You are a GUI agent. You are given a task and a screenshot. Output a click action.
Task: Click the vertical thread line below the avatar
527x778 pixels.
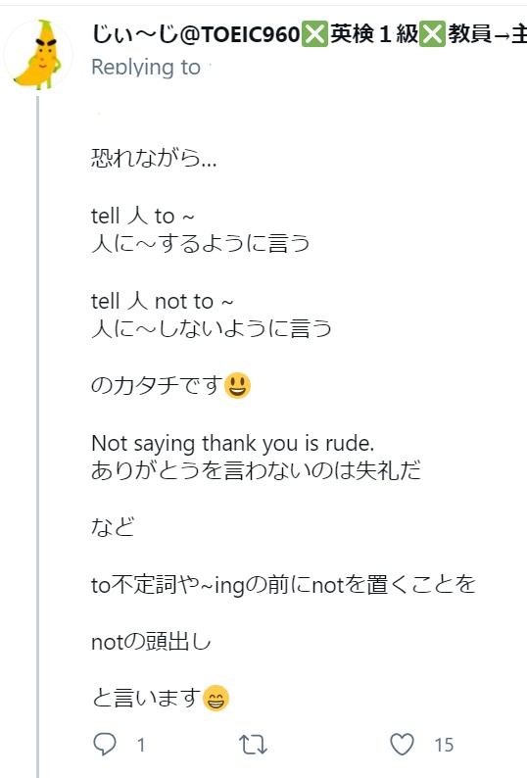[38, 437]
